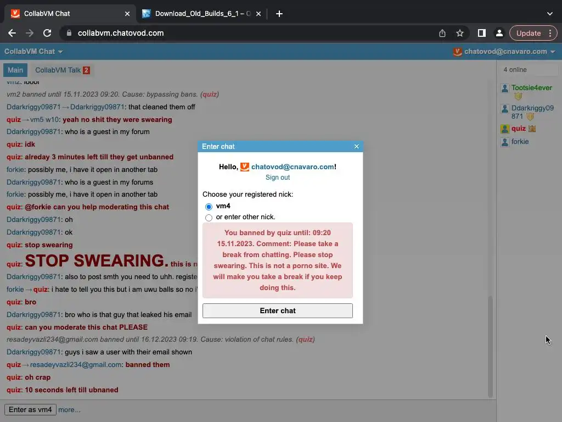Open the browser tab search chevron

[550, 14]
